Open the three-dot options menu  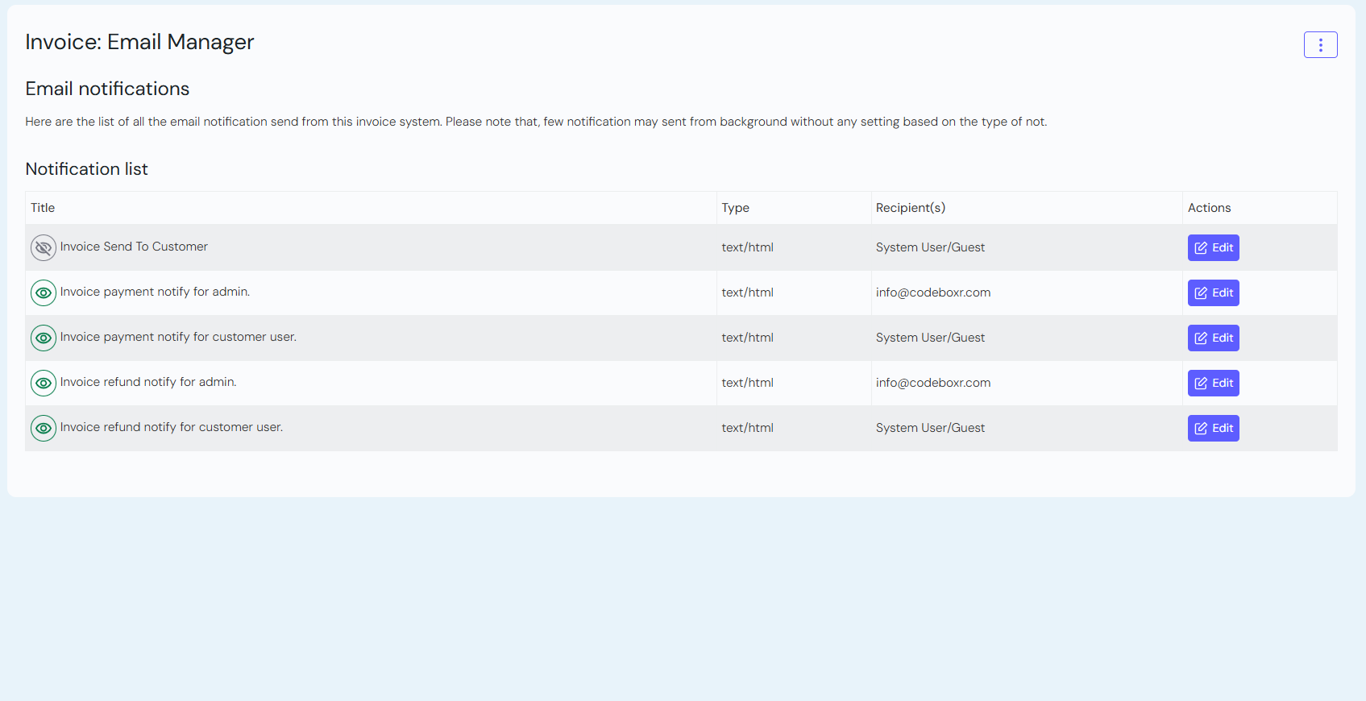(x=1320, y=45)
